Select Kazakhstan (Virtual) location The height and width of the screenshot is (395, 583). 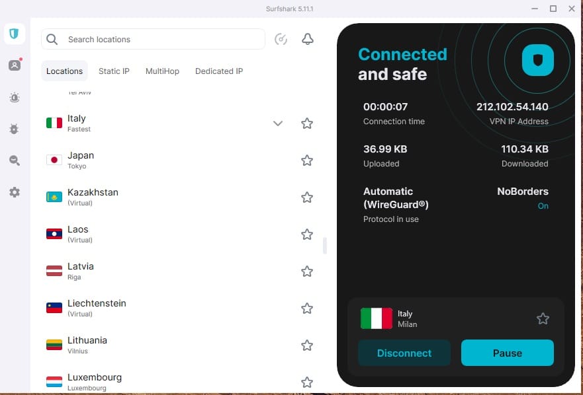pos(179,197)
